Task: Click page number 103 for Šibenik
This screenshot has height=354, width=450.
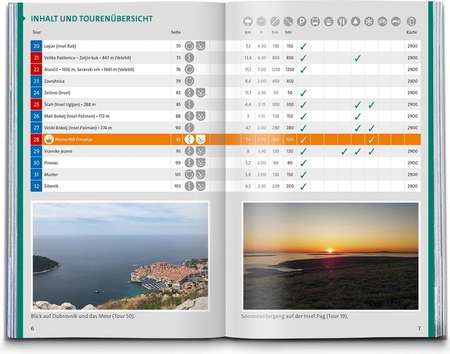Action: (x=177, y=186)
